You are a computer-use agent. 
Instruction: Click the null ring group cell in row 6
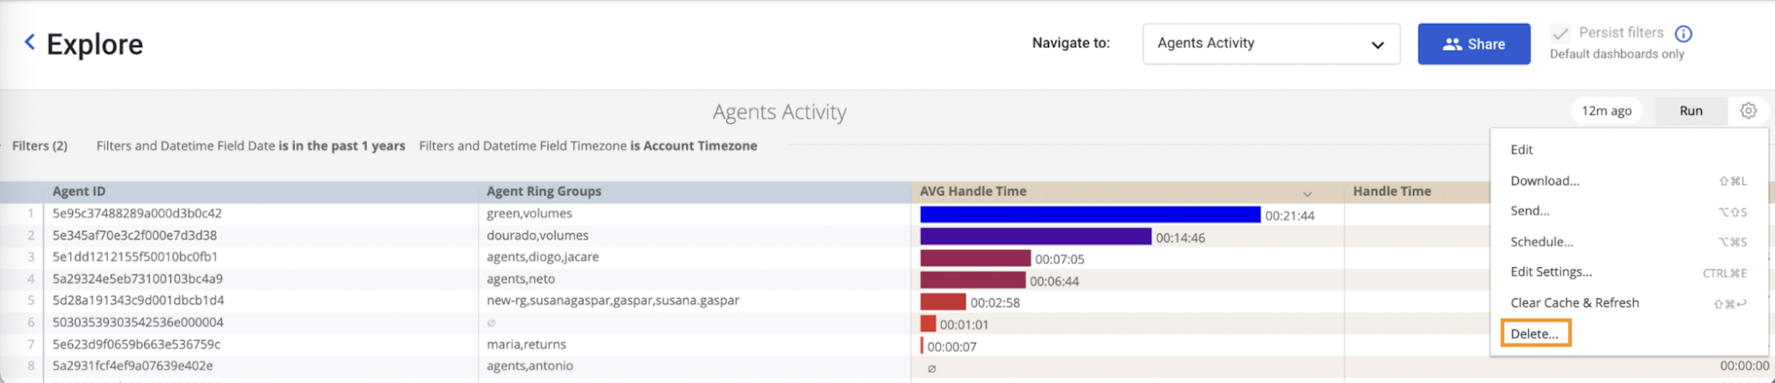click(491, 322)
